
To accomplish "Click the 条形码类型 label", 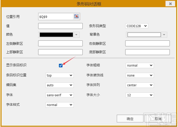I will [x=97, y=26].
